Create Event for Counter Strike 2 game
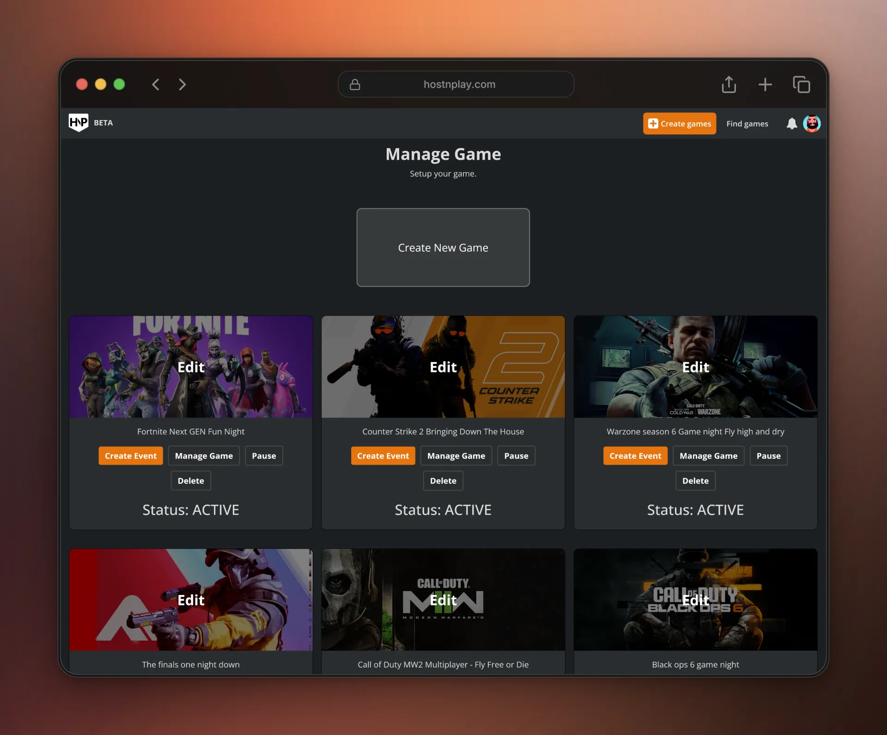Image resolution: width=887 pixels, height=735 pixels. point(383,456)
